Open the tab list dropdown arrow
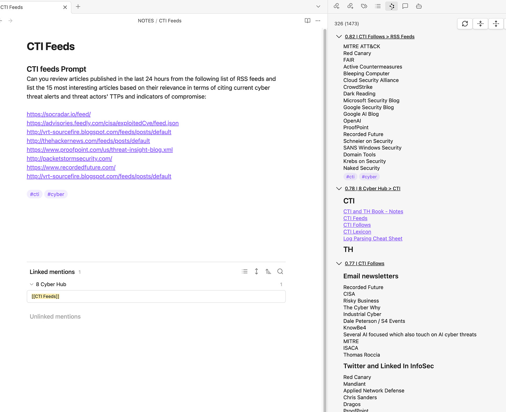The width and height of the screenshot is (506, 412). (318, 7)
